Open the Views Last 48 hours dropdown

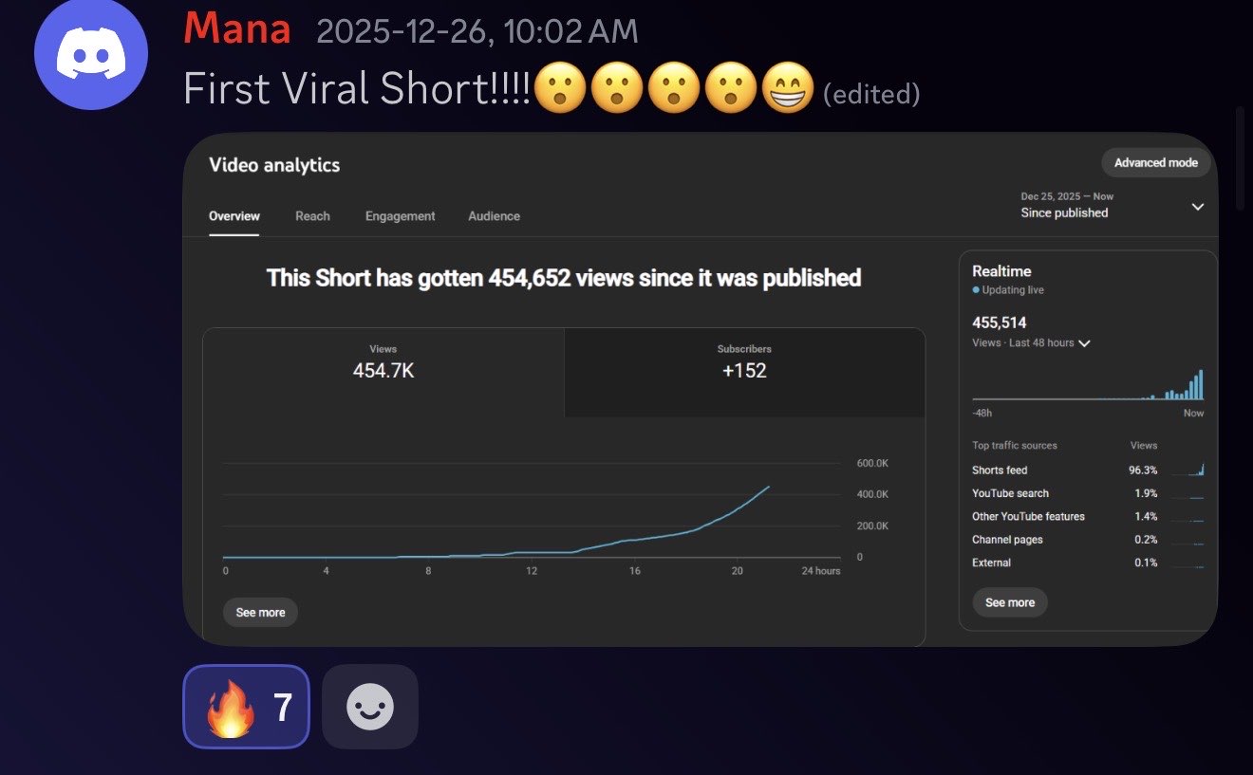click(x=1031, y=343)
